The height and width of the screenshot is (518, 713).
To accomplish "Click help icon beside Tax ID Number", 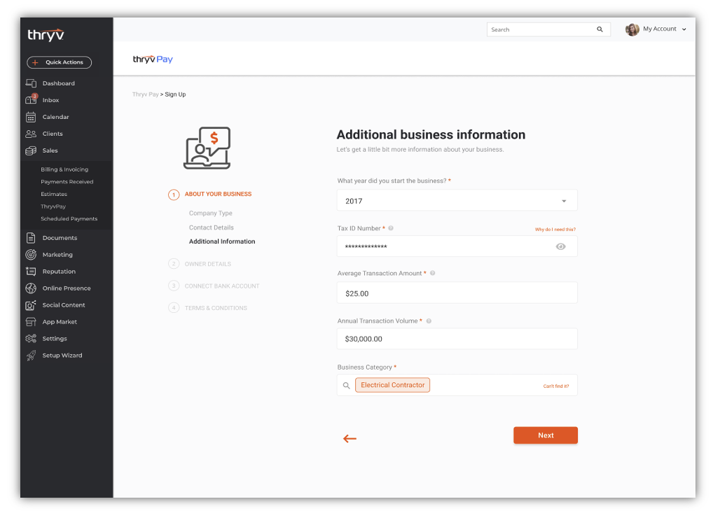I will click(391, 228).
